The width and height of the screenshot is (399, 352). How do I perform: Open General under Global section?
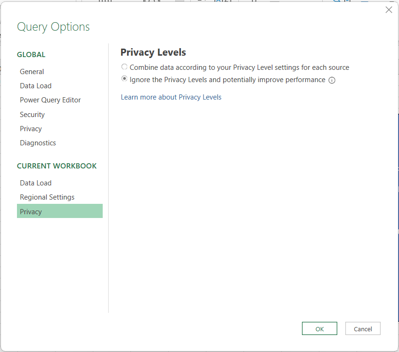coord(32,72)
